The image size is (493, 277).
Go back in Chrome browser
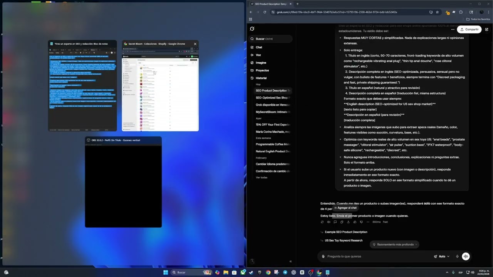coord(251,12)
